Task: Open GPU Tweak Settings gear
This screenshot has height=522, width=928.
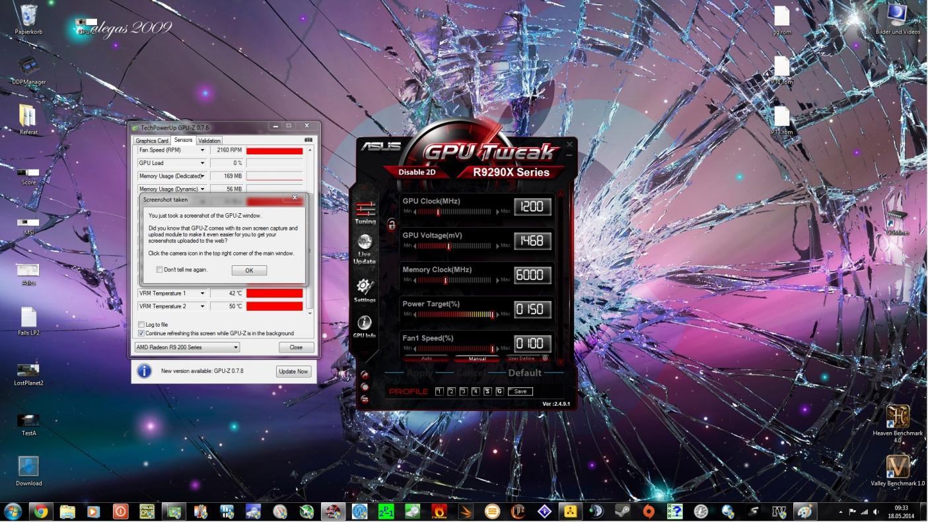Action: tap(365, 290)
